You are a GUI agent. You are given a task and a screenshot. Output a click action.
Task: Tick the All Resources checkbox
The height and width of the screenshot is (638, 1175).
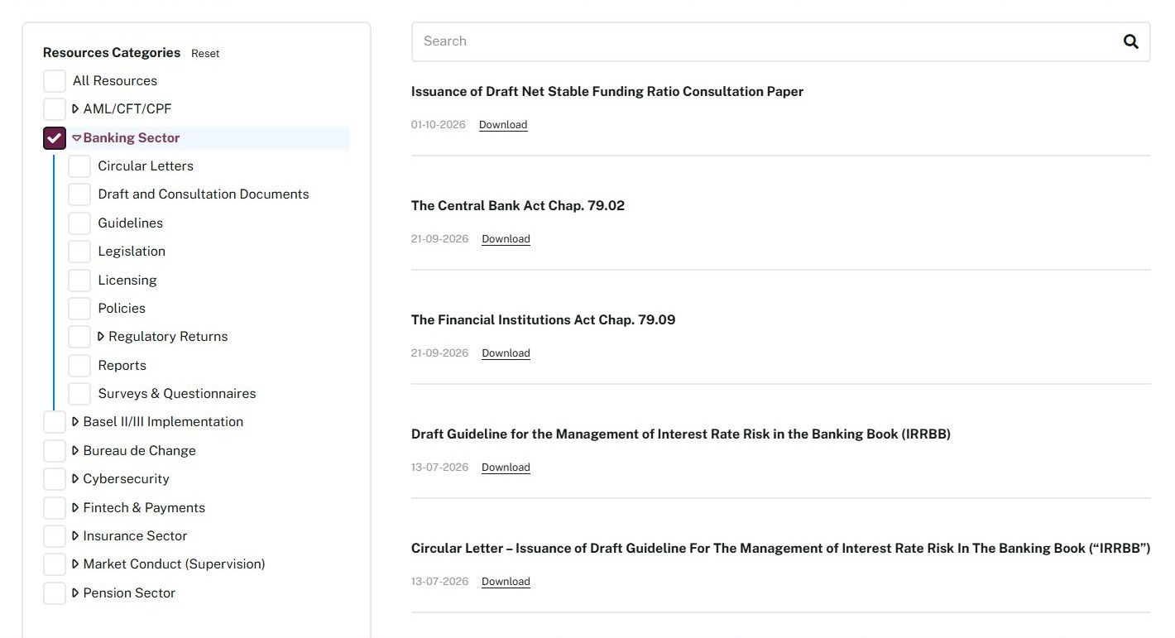click(x=55, y=81)
